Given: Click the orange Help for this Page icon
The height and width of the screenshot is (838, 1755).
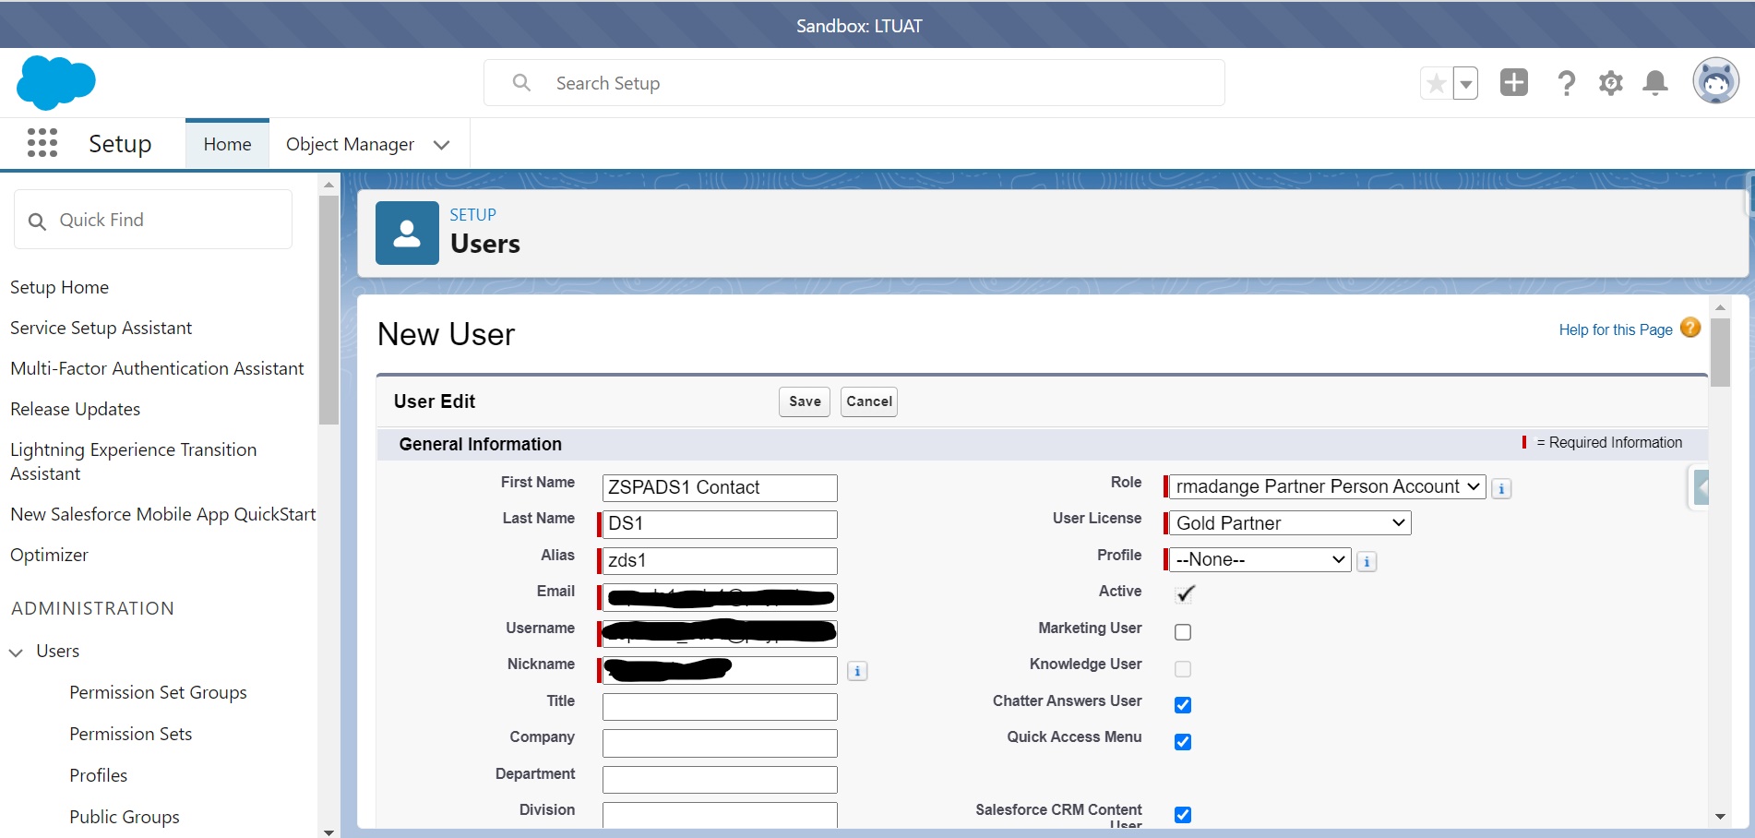Looking at the screenshot, I should (x=1690, y=328).
